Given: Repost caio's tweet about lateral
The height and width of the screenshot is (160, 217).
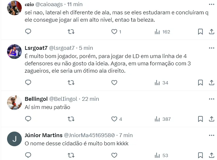Looking at the screenshot, I should (x=71, y=32).
